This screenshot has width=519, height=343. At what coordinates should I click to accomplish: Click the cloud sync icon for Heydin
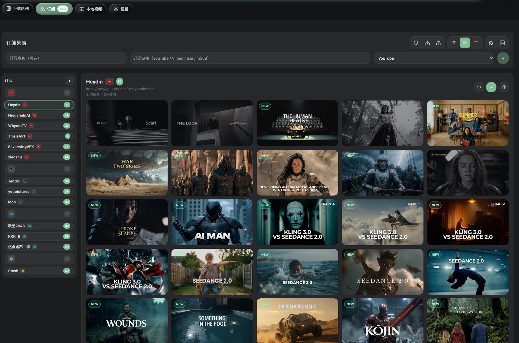tap(479, 87)
